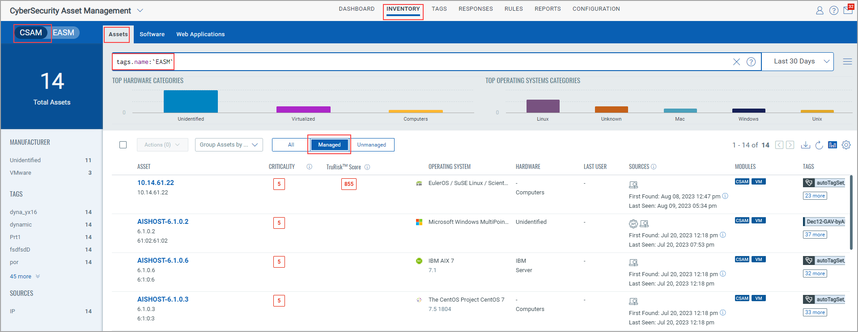Click the asset table vertical scrollbar
The width and height of the screenshot is (858, 332).
pyautogui.click(x=851, y=212)
